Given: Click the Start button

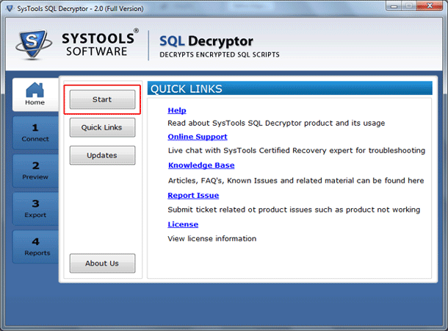Looking at the screenshot, I should pyautogui.click(x=102, y=99).
